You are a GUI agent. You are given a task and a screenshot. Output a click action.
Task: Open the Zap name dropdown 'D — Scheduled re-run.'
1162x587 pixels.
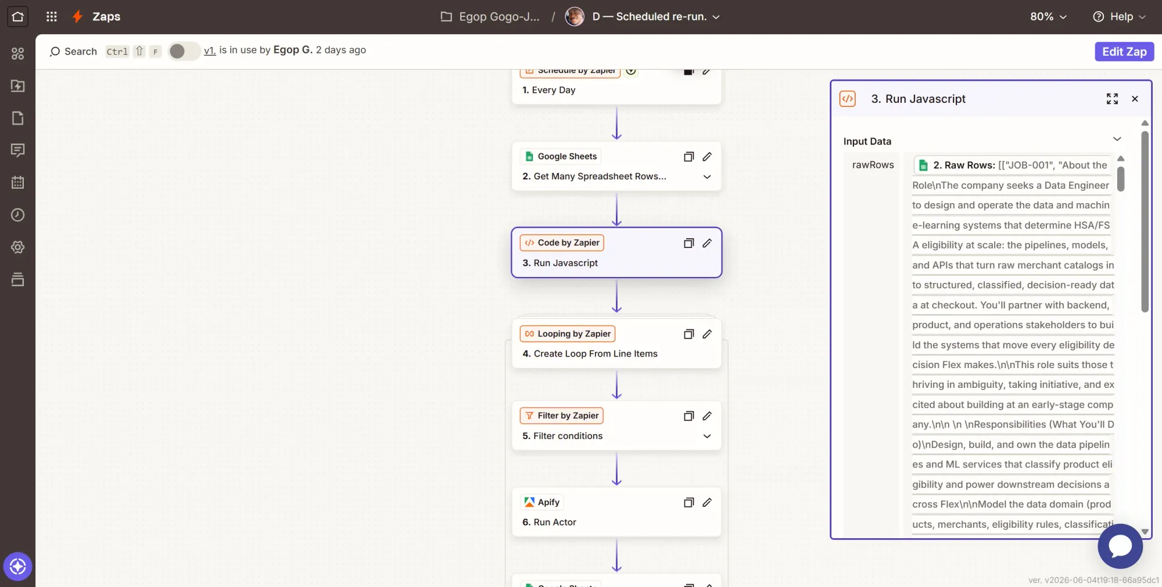(x=656, y=17)
